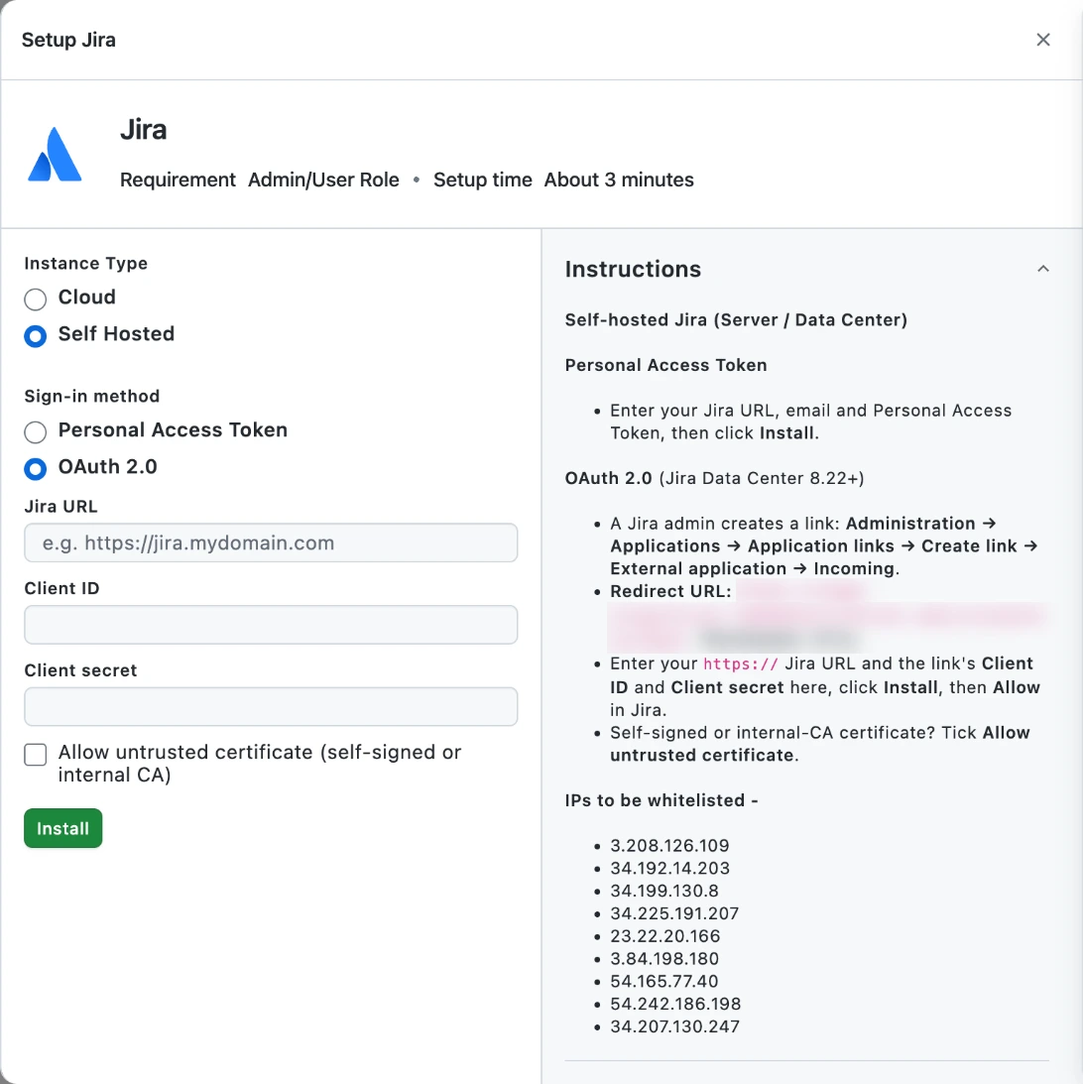Collapse the Instructions panel chevron

tap(1043, 269)
